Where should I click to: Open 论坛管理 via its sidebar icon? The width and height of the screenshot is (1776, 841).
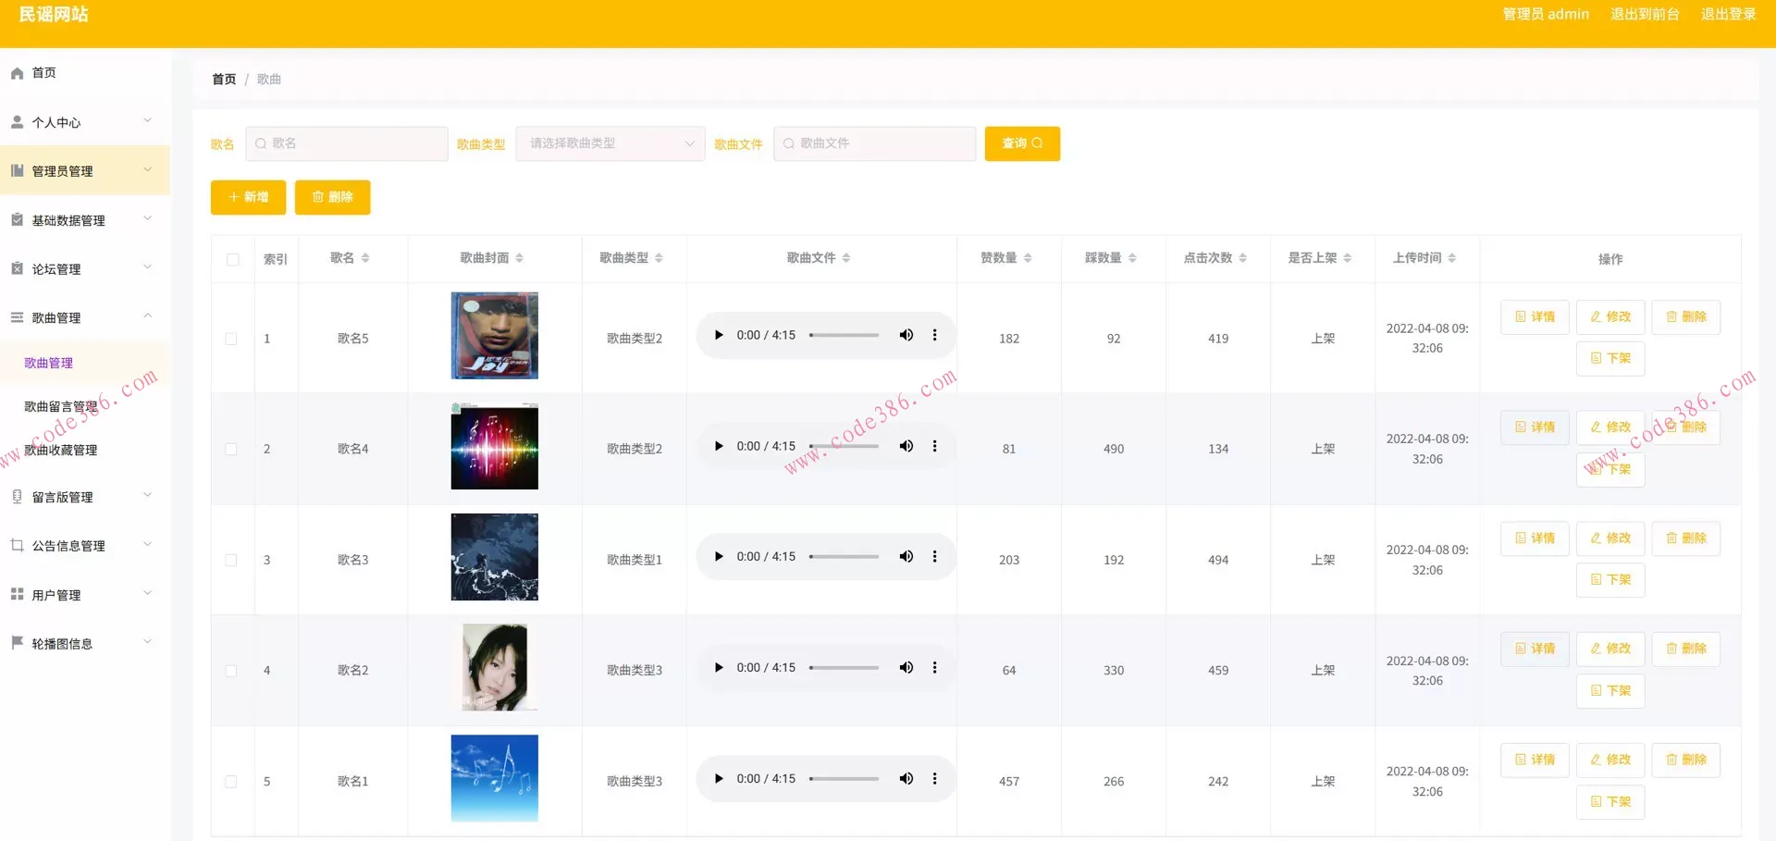coord(17,268)
